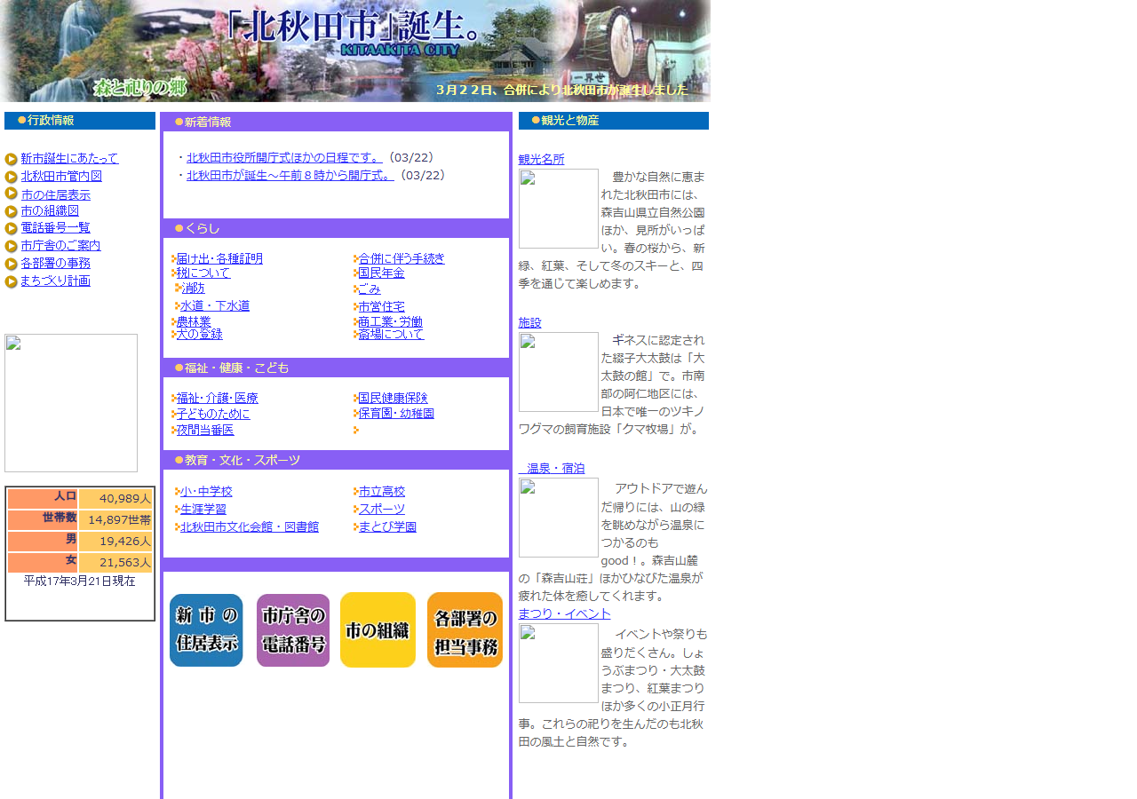The image size is (1137, 799).
Task: Open 北秋田市文化会館・図書館 link
Action: pyautogui.click(x=250, y=526)
